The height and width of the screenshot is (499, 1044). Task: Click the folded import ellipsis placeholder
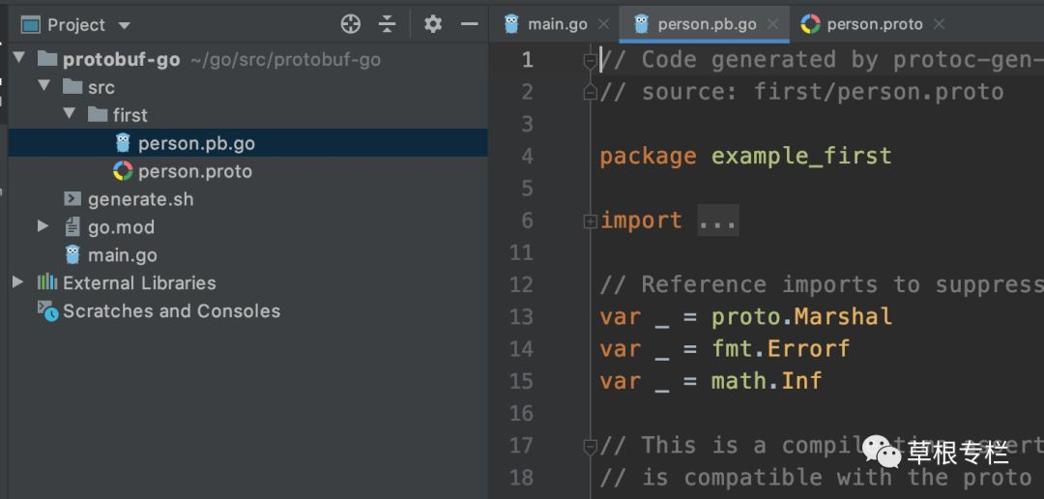[x=717, y=220]
